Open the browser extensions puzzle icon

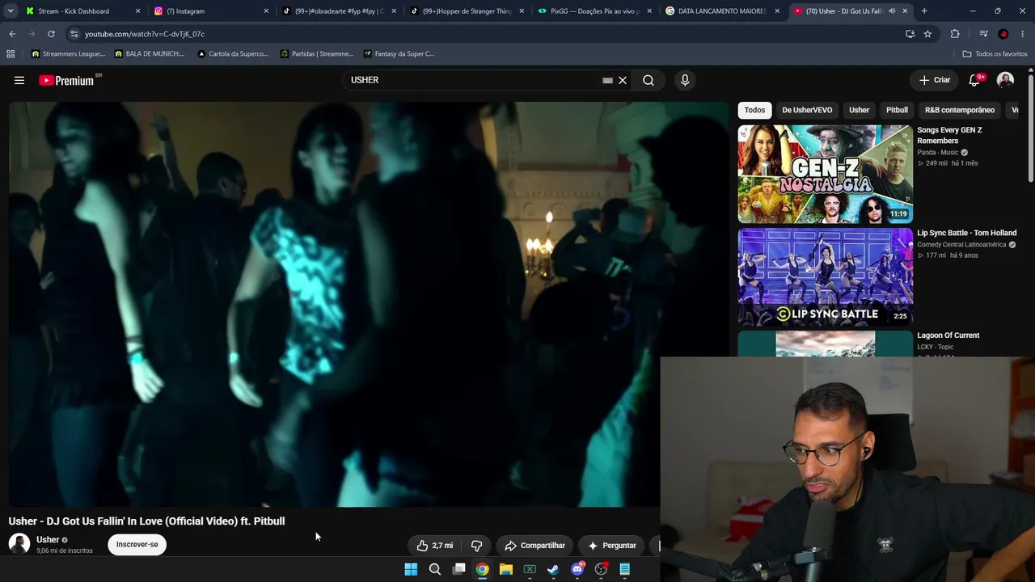955,34
